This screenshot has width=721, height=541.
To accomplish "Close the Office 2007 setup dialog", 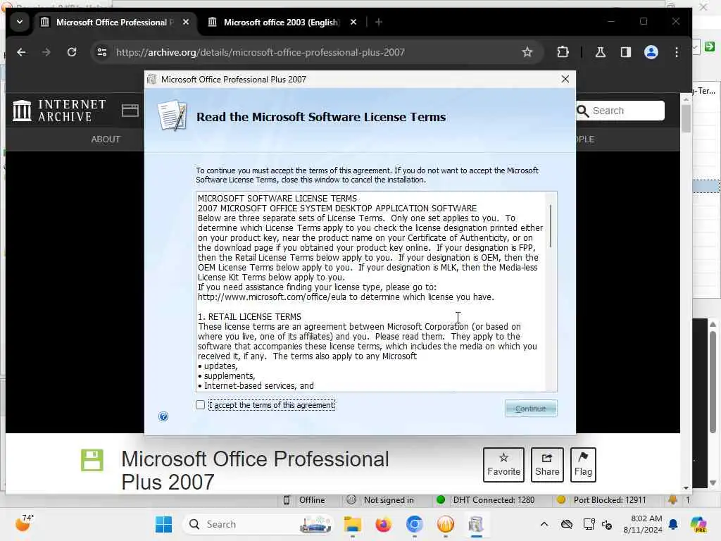I will (x=565, y=79).
